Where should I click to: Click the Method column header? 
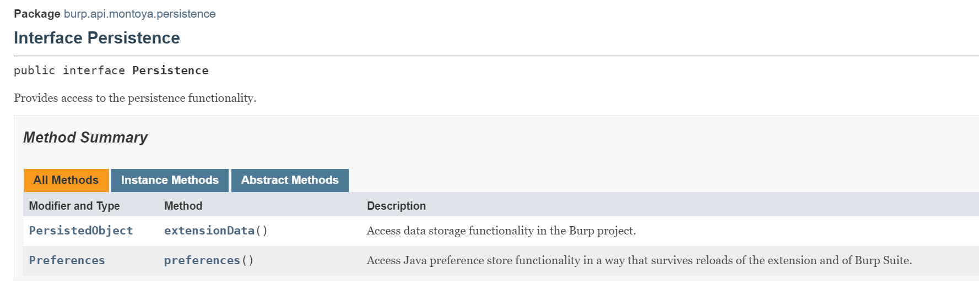tap(183, 206)
